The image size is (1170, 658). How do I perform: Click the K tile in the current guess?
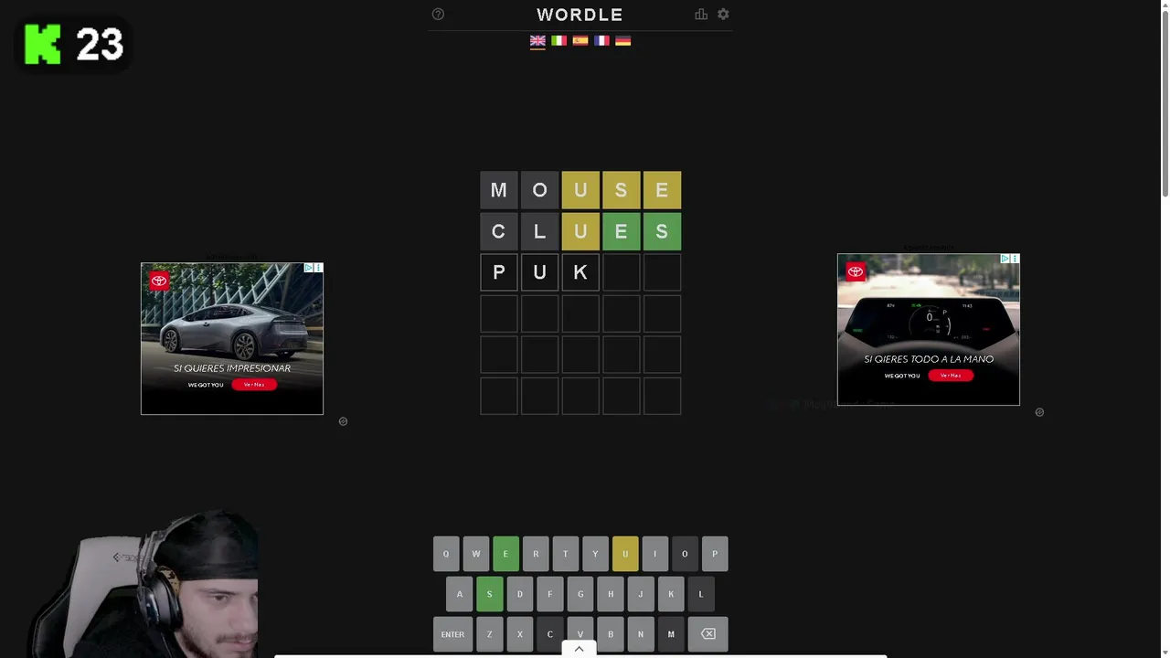[580, 272]
